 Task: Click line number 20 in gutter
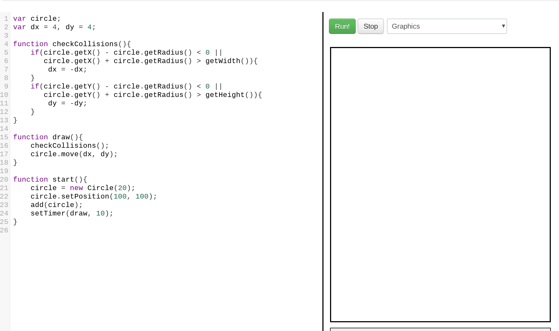[x=4, y=179]
